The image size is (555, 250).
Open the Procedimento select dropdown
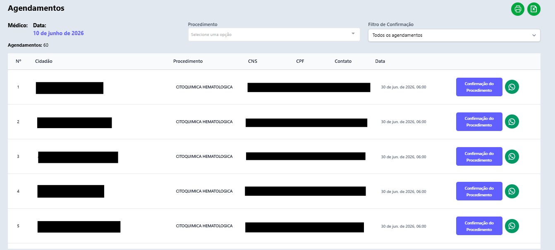click(x=274, y=34)
